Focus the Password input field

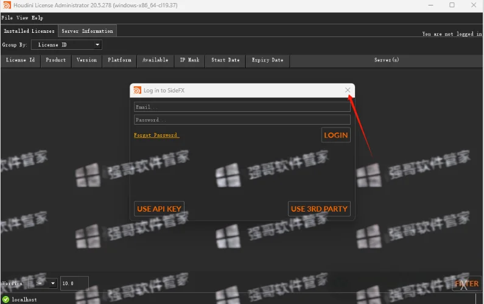point(242,120)
